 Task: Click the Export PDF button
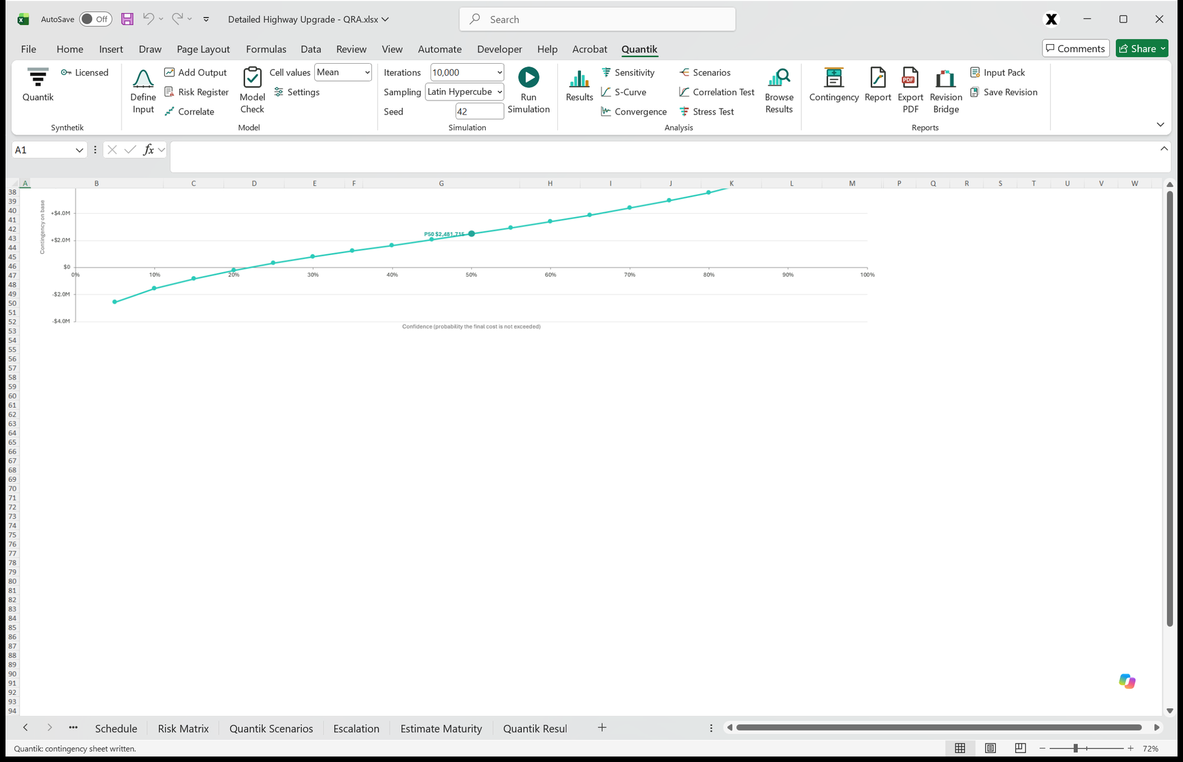click(x=910, y=91)
